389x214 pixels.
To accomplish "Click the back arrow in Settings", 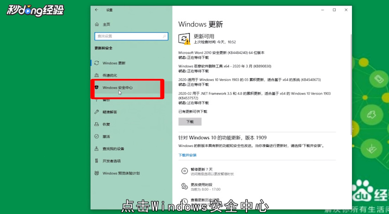I will [97, 10].
